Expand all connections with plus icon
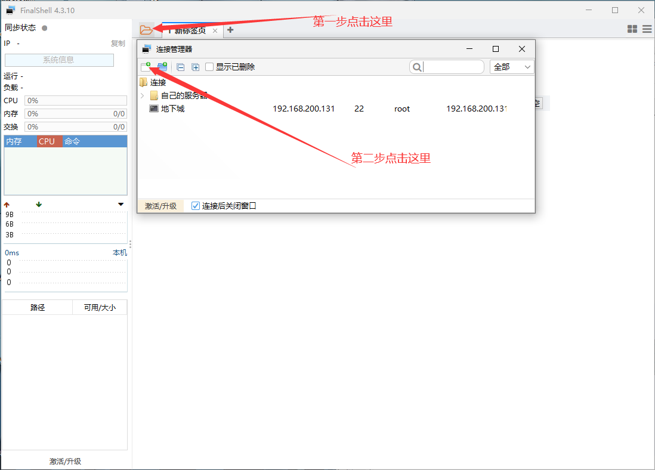655x470 pixels. [195, 67]
